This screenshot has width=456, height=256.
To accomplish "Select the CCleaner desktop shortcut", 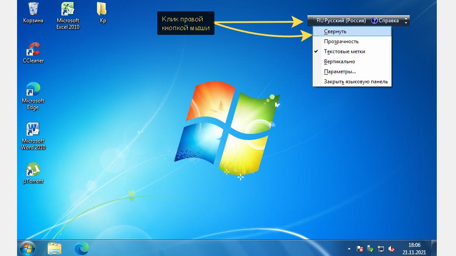I will (x=33, y=52).
